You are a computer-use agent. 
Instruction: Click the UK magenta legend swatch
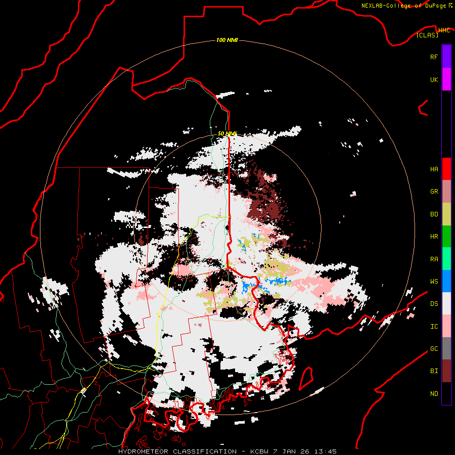point(446,79)
